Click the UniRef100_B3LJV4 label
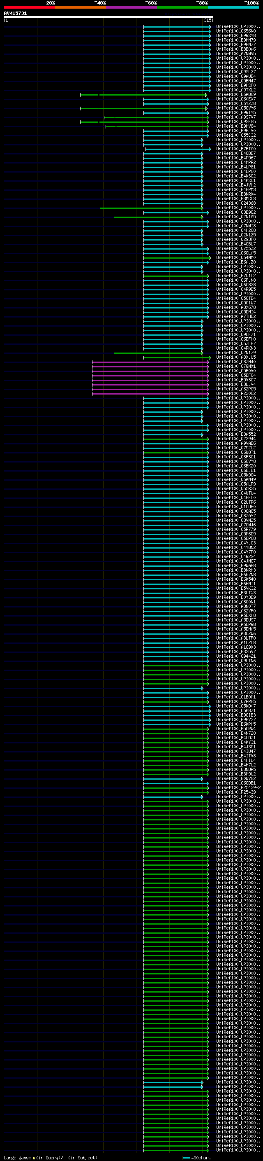The height and width of the screenshot is (1161, 263). click(x=236, y=384)
